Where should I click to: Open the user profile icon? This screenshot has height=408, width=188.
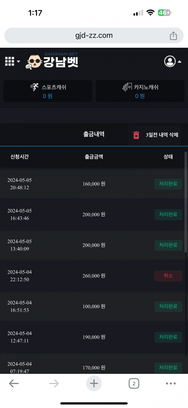170,61
